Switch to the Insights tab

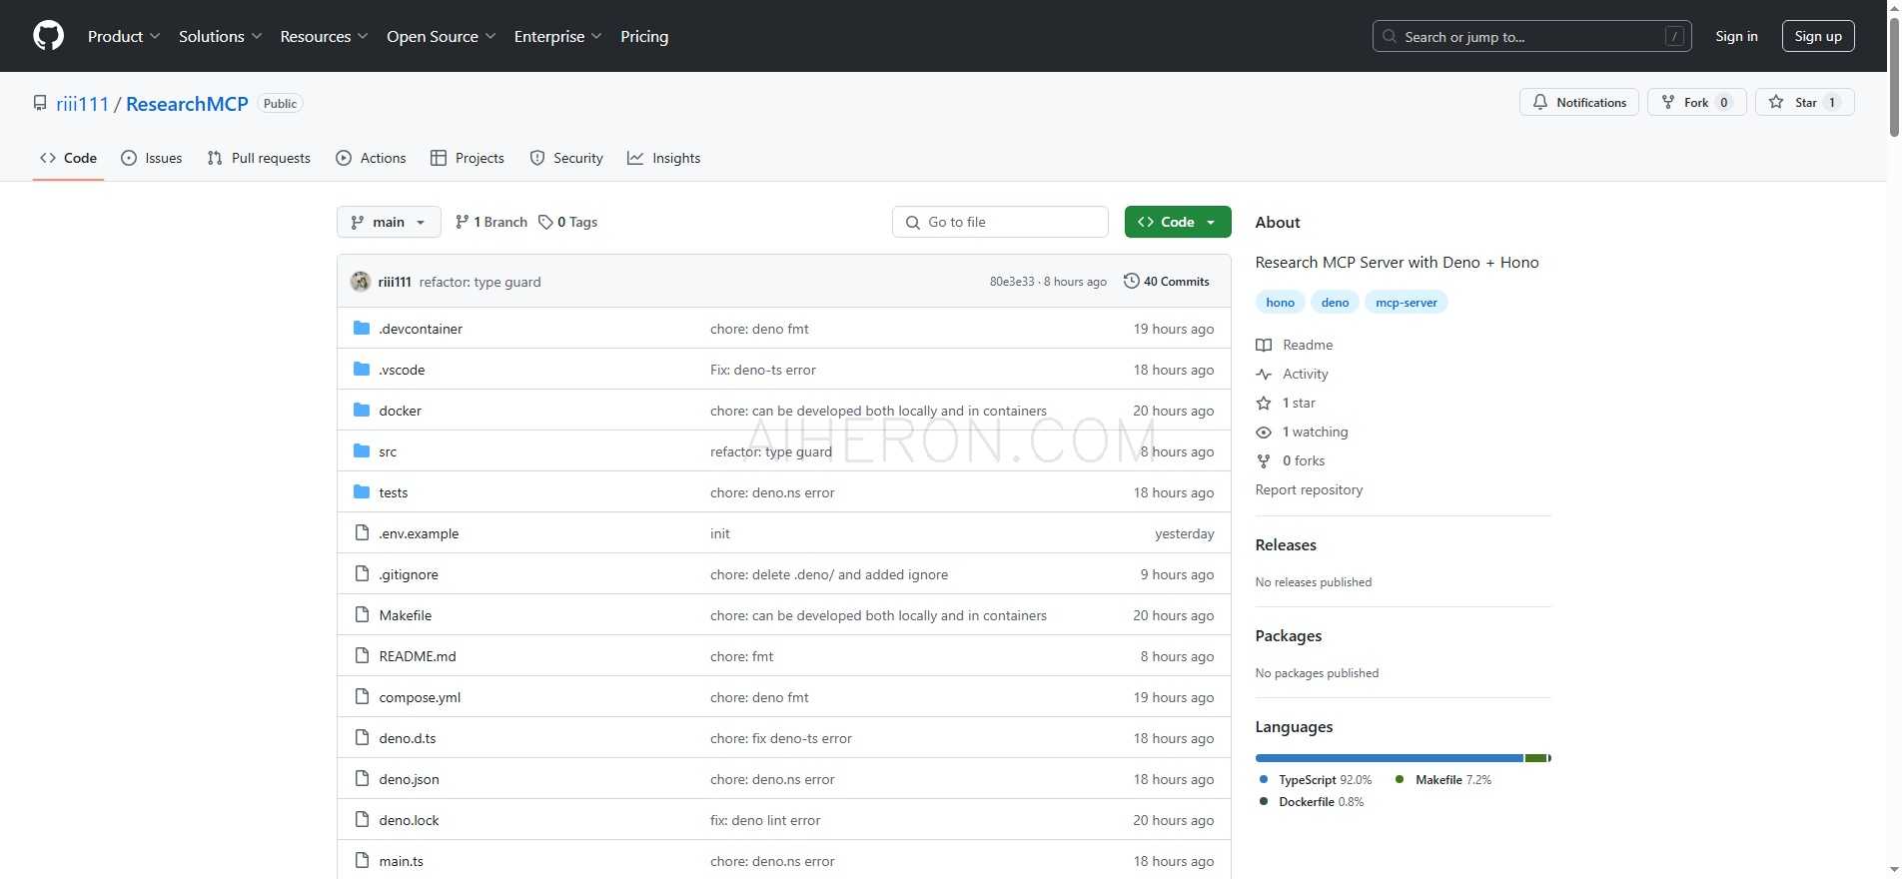click(663, 158)
